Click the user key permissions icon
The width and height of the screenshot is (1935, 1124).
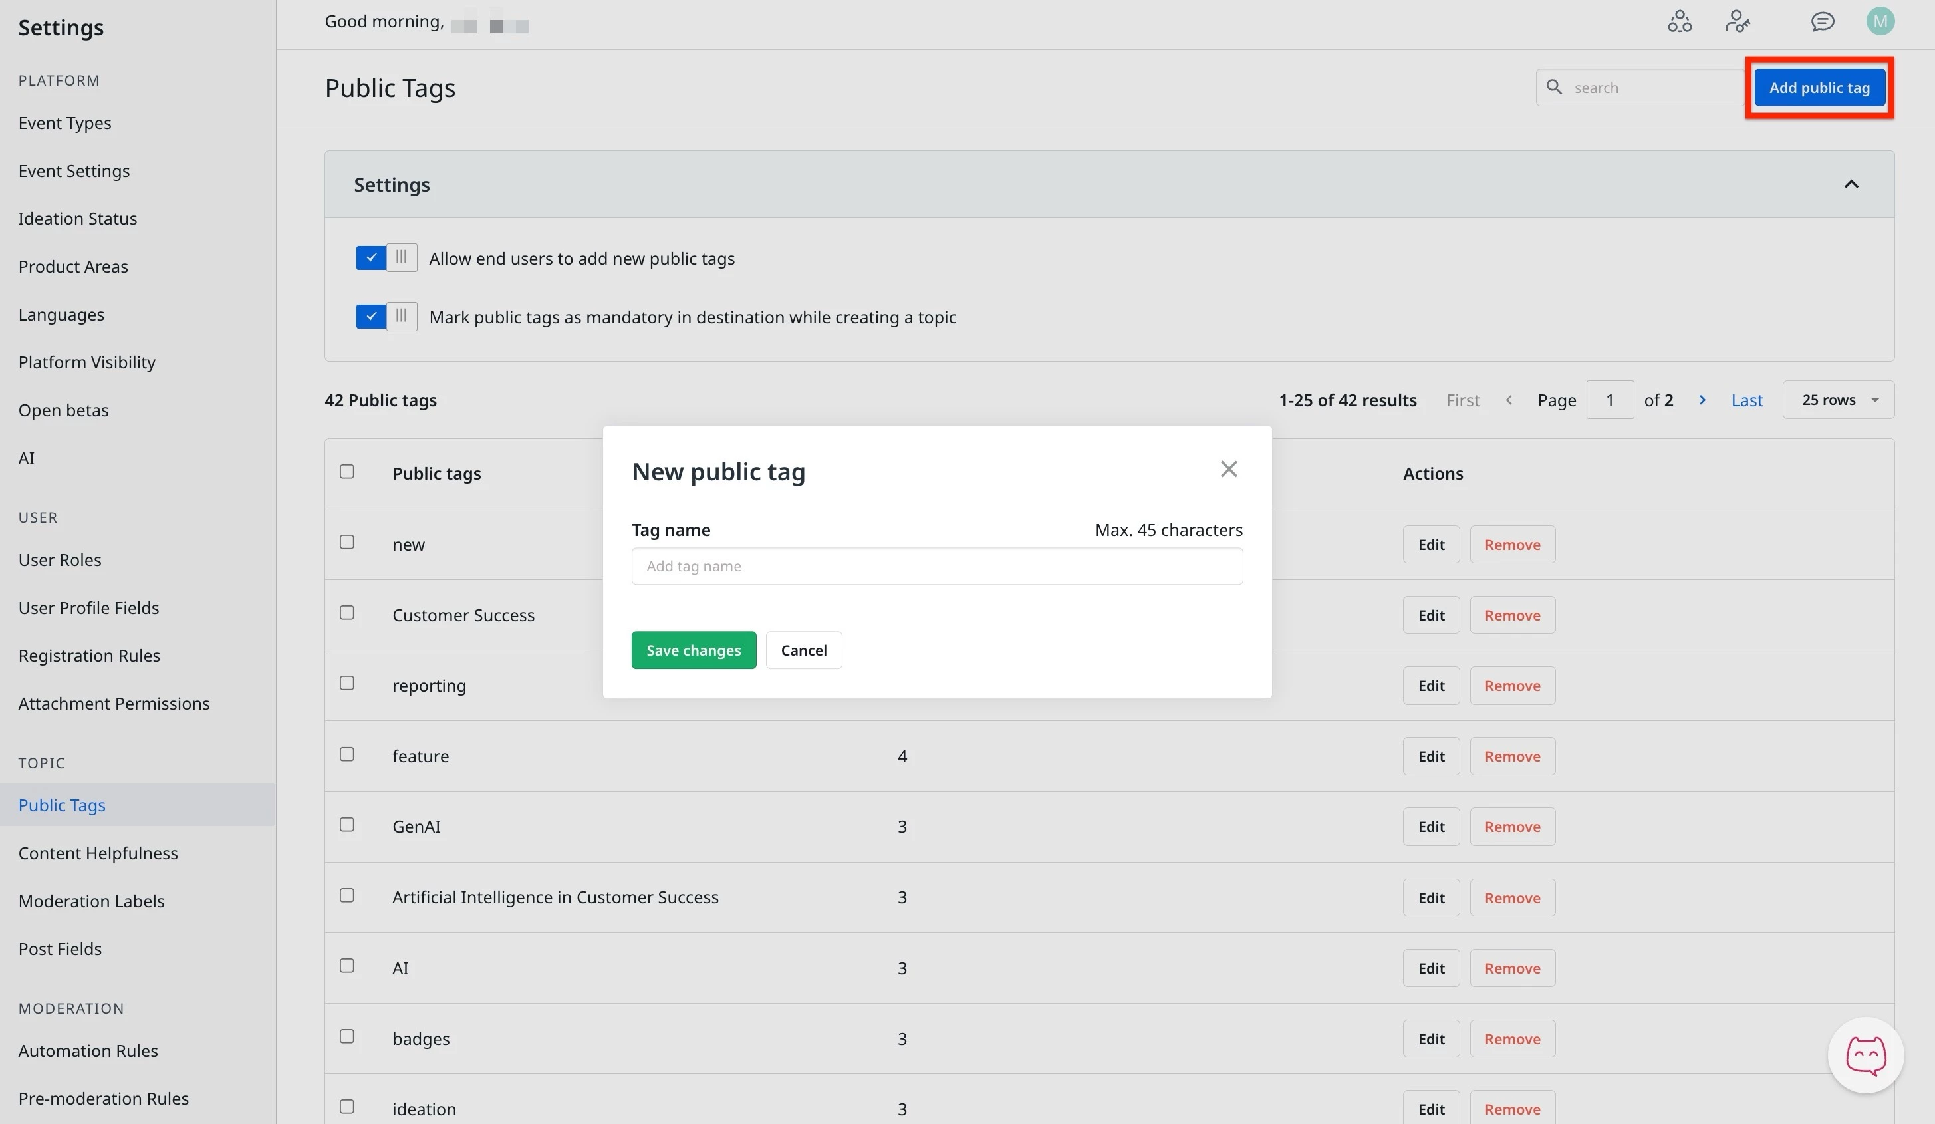coord(1737,21)
